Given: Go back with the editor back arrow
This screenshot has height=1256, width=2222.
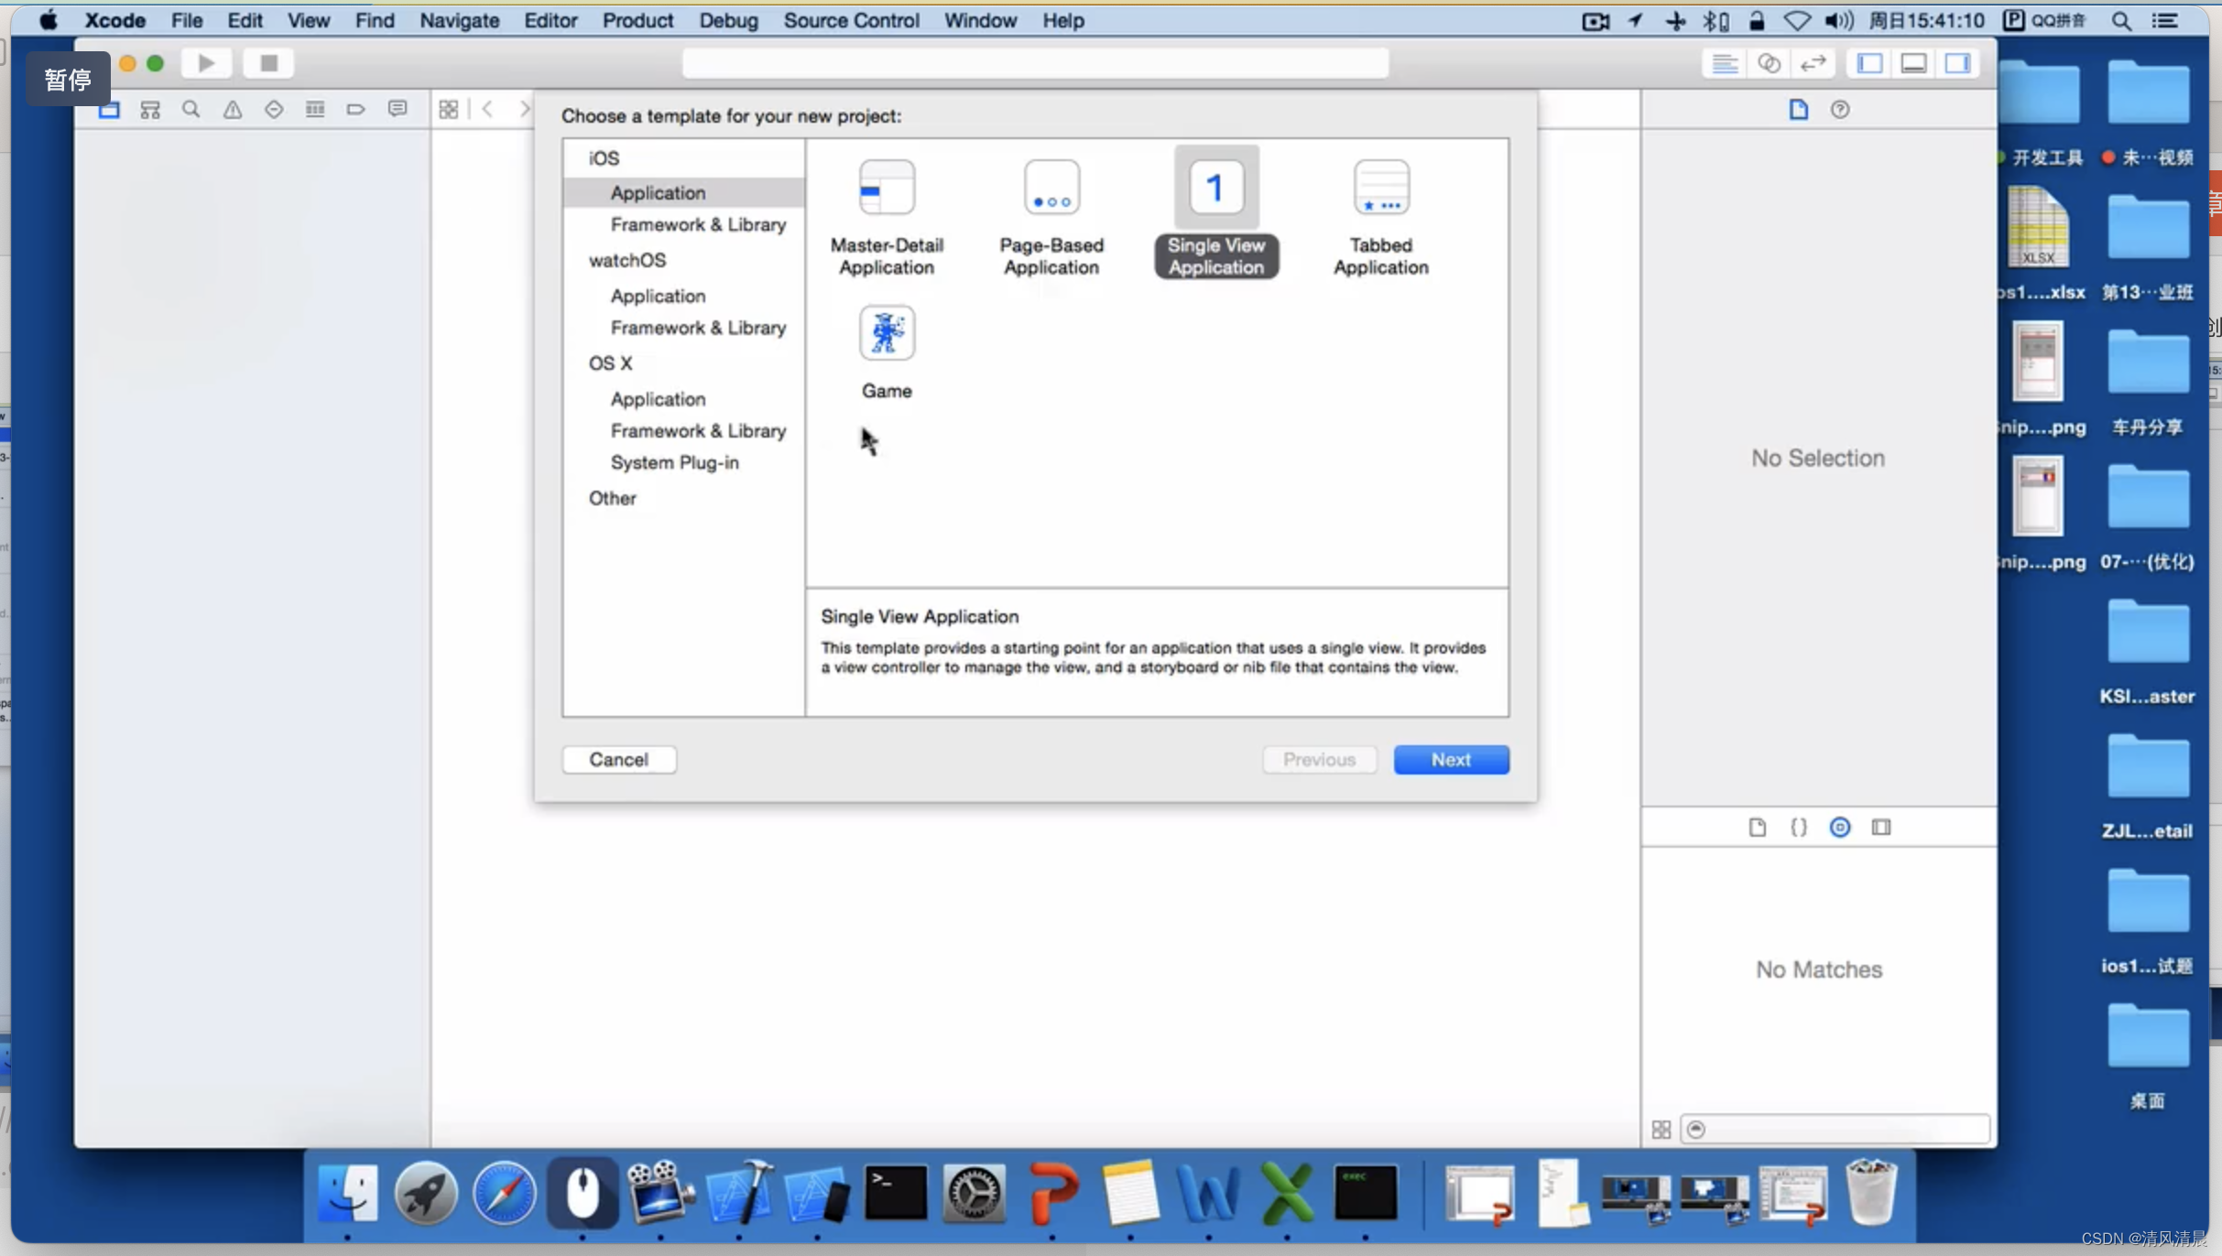Looking at the screenshot, I should tap(488, 110).
